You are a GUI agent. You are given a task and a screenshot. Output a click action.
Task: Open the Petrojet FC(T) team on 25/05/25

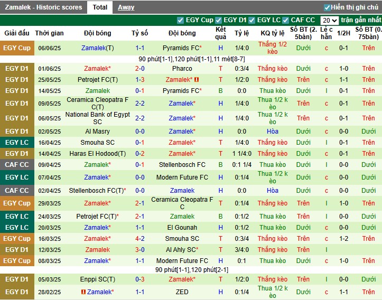pyautogui.click(x=97, y=80)
